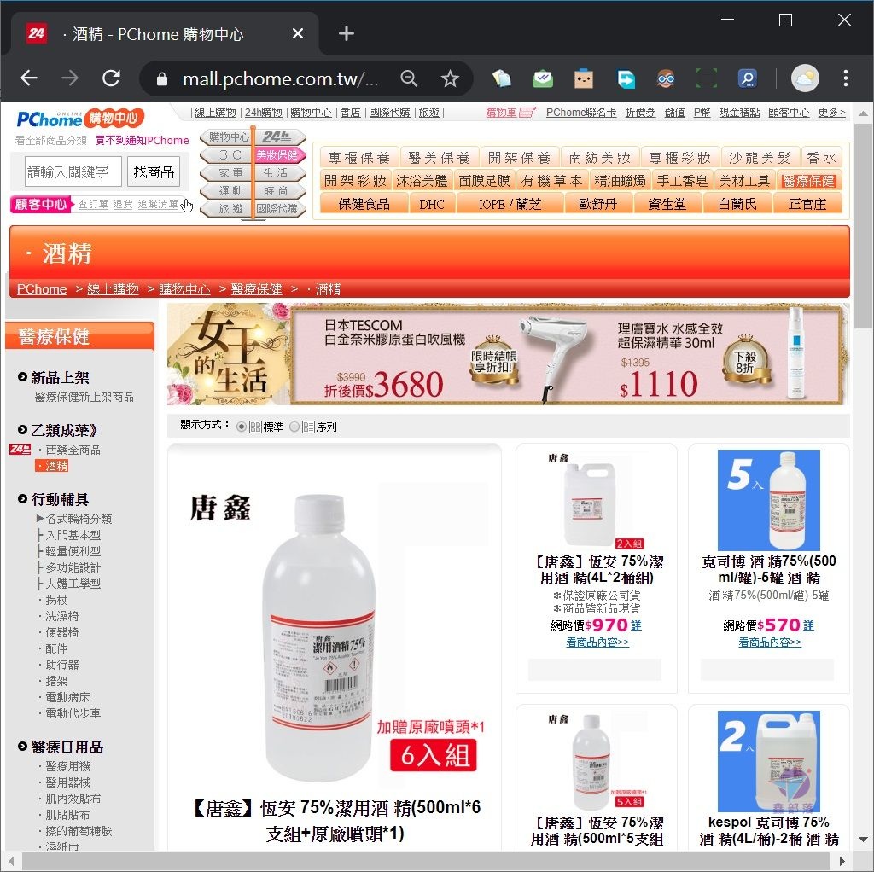Open the zoom magnifier icon in address bar
Screen dimensions: 874x872
point(409,78)
